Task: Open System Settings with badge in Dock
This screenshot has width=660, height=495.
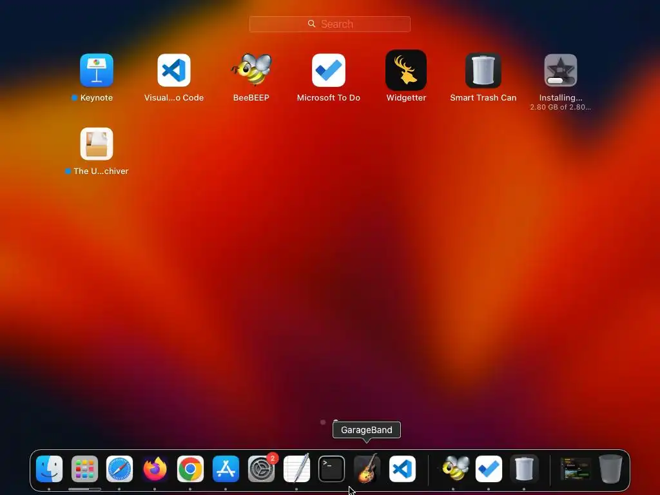Action: (261, 469)
